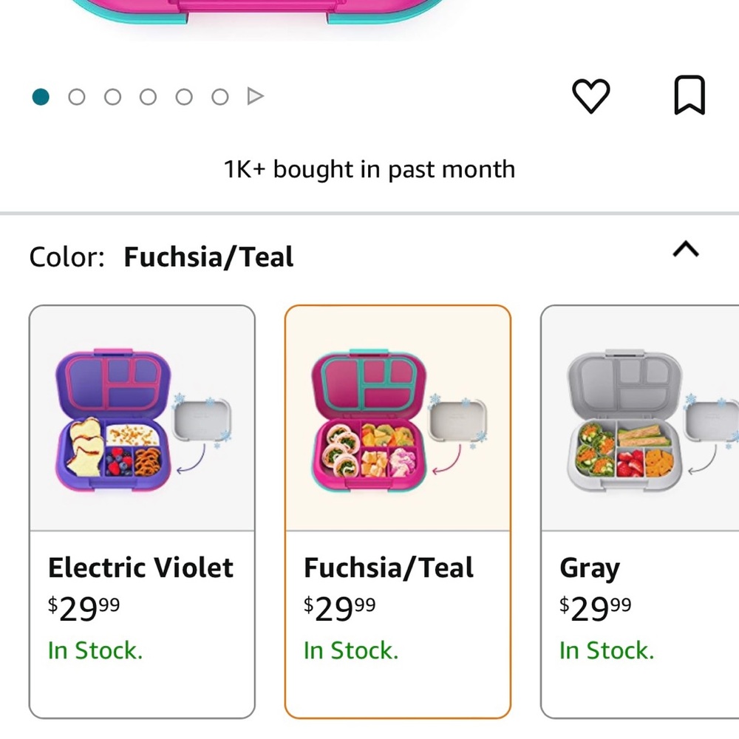Go to the sixth carousel dot
The image size is (739, 739).
(219, 97)
